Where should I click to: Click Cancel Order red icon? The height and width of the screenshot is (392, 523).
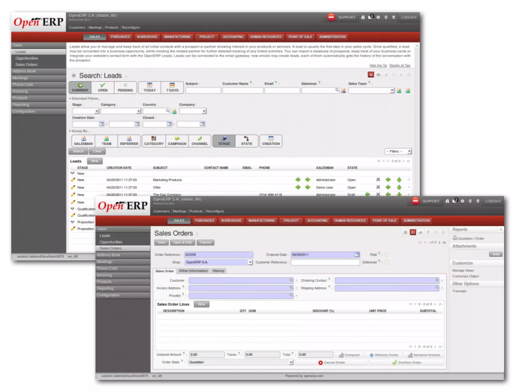coord(320,363)
